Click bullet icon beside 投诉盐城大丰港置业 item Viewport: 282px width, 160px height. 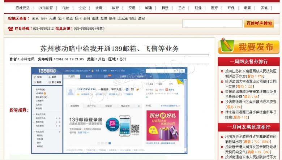222,82
